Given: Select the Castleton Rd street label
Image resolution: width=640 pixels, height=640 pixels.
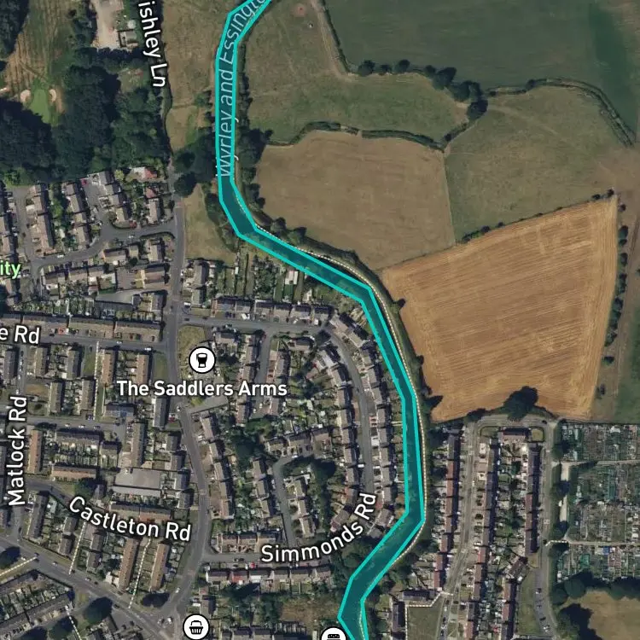Looking at the screenshot, I should pos(130,519).
